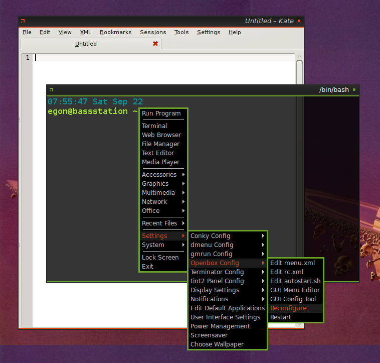Choose Exit from the root menu
The height and width of the screenshot is (363, 380).
163,266
